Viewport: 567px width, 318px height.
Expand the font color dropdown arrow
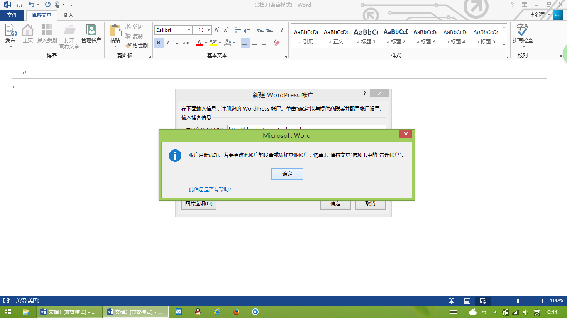(x=206, y=43)
